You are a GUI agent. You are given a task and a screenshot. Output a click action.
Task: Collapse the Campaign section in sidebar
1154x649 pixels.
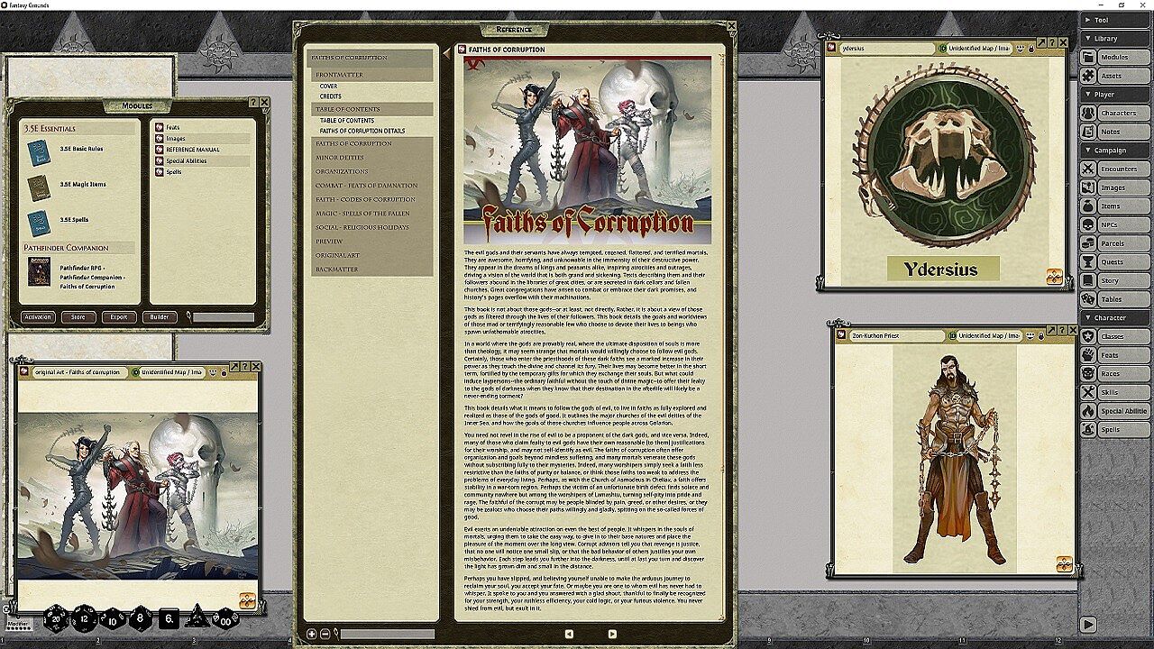(x=1115, y=150)
